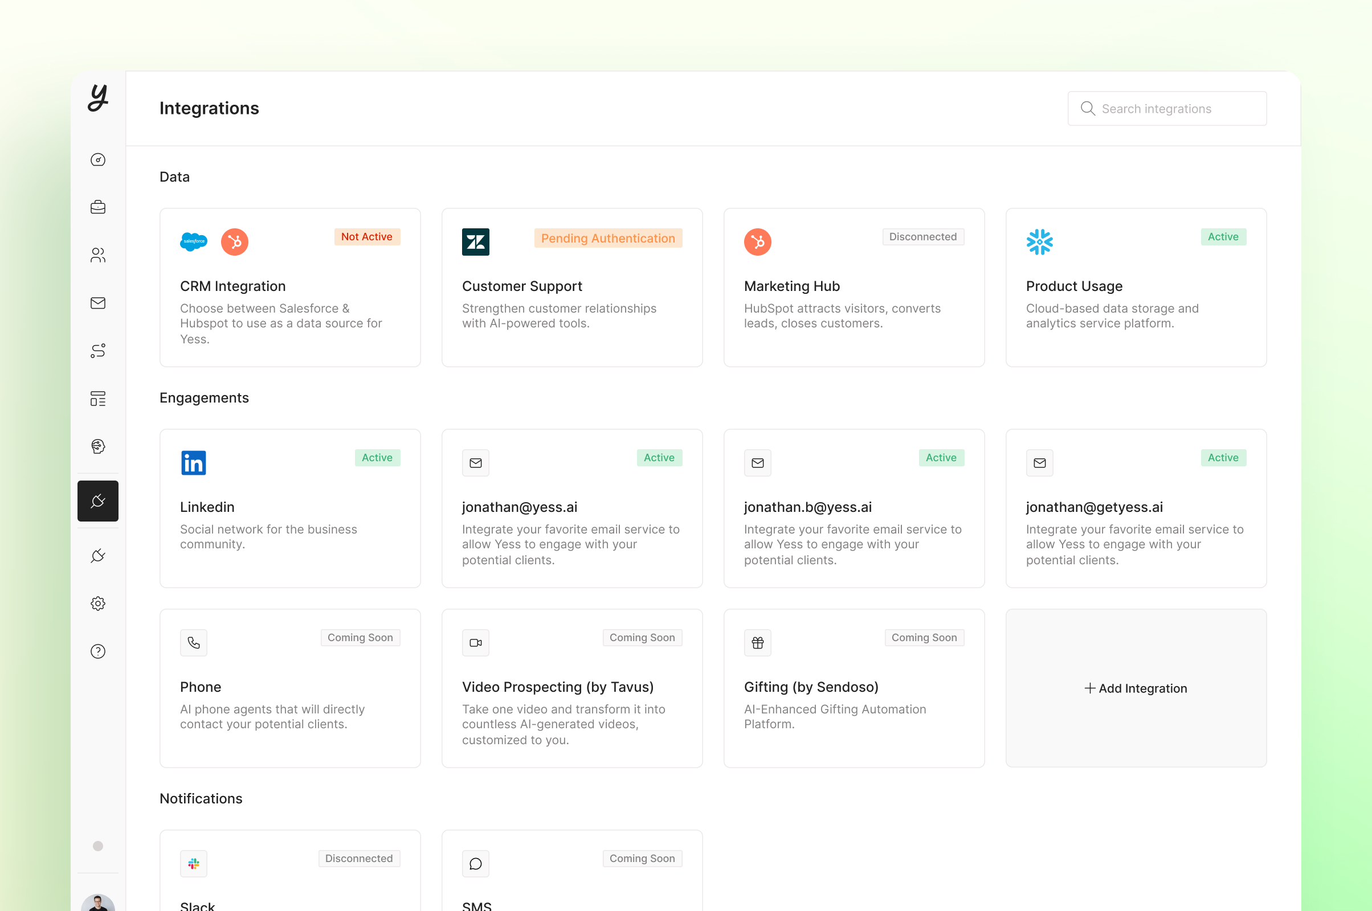Click the mail icon on jonathan@yess.ai card
This screenshot has height=911, width=1372.
click(x=476, y=462)
